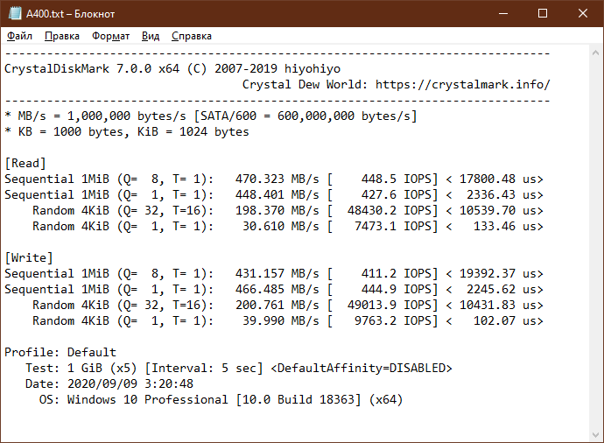Click the 448.5 IOPS value
Image resolution: width=604 pixels, height=443 pixels.
pyautogui.click(x=397, y=179)
